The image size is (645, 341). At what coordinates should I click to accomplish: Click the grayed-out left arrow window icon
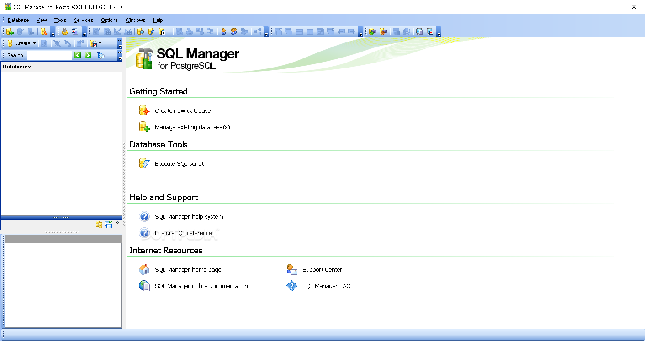pyautogui.click(x=341, y=31)
